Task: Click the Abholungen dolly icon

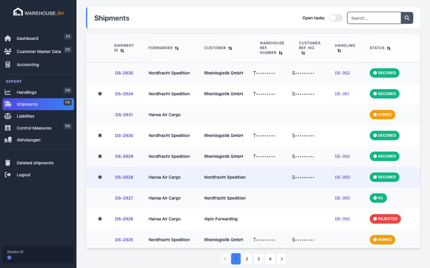Action: [8, 140]
